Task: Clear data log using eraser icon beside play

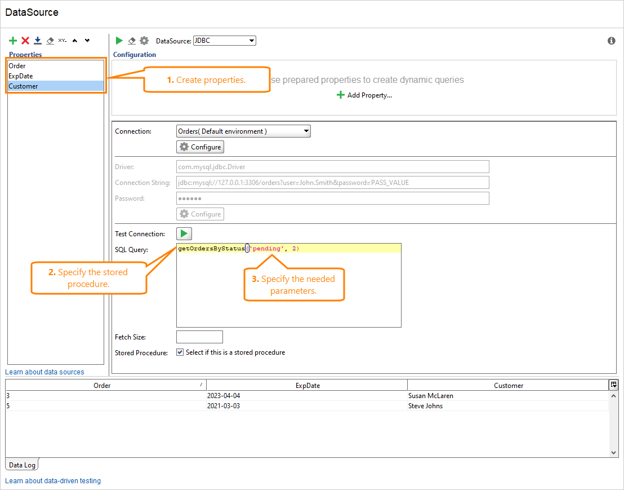Action: point(132,41)
